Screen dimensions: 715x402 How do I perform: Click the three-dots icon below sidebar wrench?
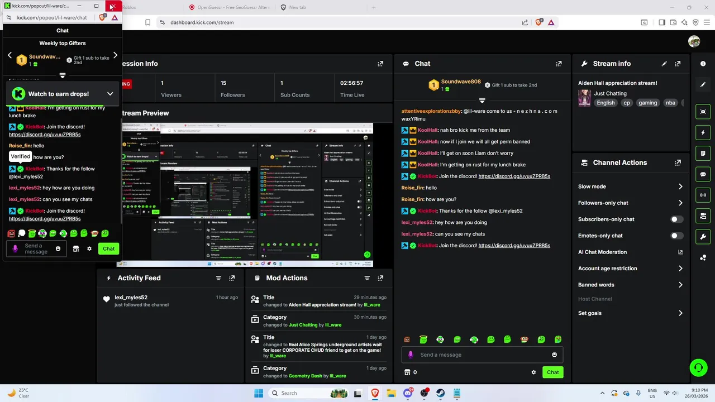click(x=703, y=257)
